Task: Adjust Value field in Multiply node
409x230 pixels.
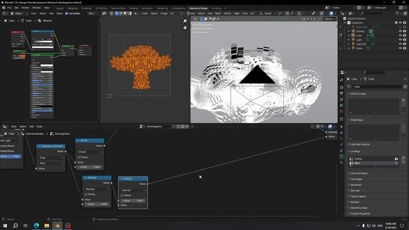Action: click(x=96, y=204)
